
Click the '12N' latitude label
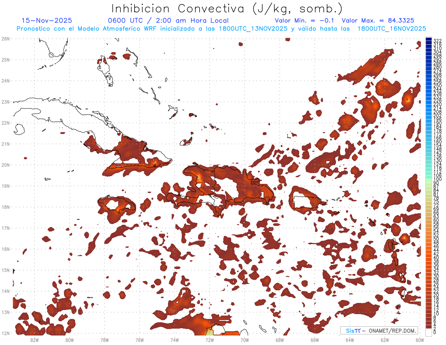(x=6, y=333)
